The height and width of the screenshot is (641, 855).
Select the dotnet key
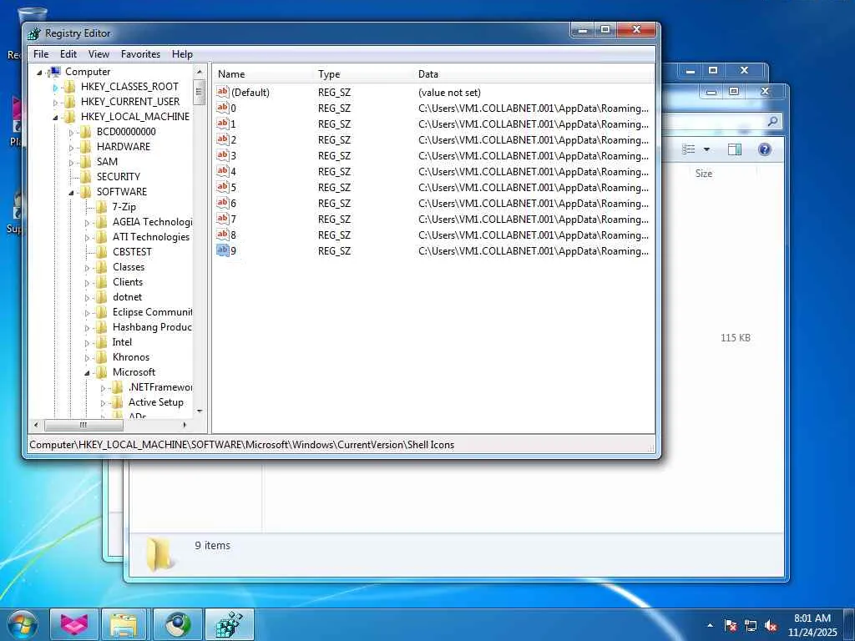[127, 297]
